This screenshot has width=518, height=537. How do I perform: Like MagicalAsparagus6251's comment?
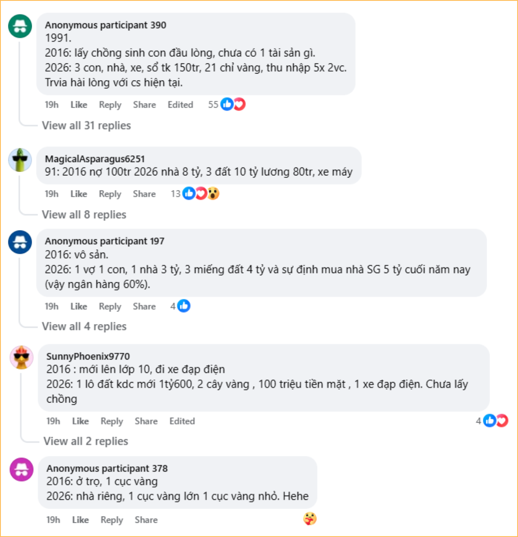point(79,194)
